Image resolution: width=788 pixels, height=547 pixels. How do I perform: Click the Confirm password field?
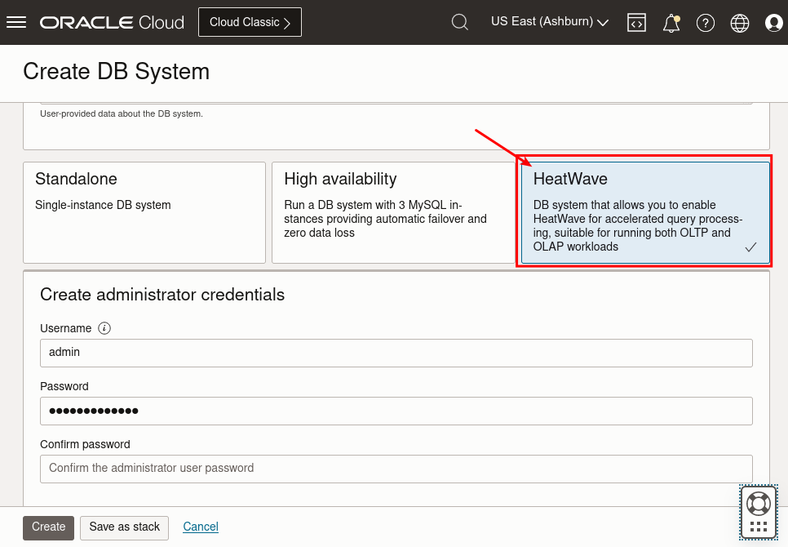[x=396, y=469]
